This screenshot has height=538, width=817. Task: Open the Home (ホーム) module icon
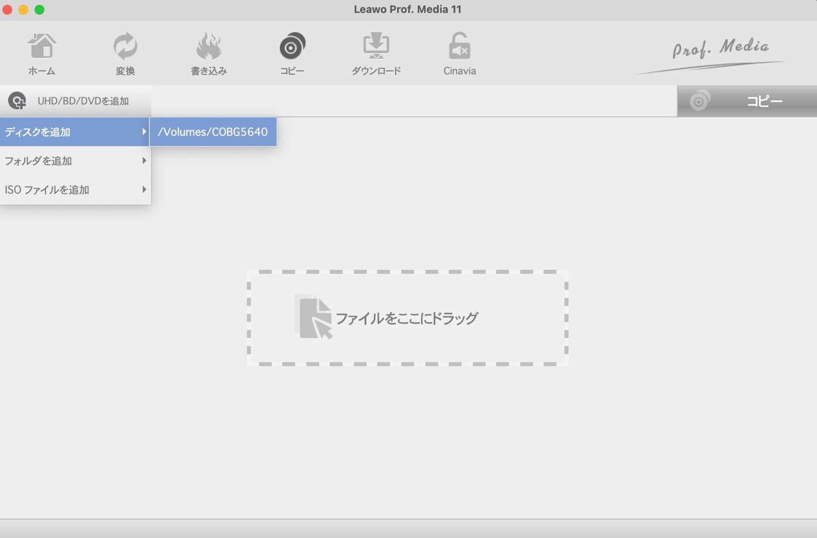42,46
